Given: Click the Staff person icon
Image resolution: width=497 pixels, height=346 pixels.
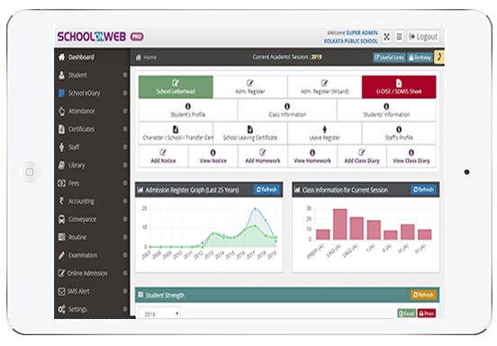Looking at the screenshot, I should [61, 147].
